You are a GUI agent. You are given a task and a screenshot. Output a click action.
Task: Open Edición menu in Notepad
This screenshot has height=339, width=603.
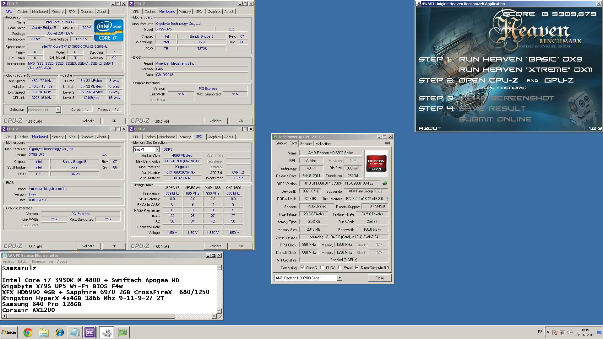pyautogui.click(x=23, y=261)
